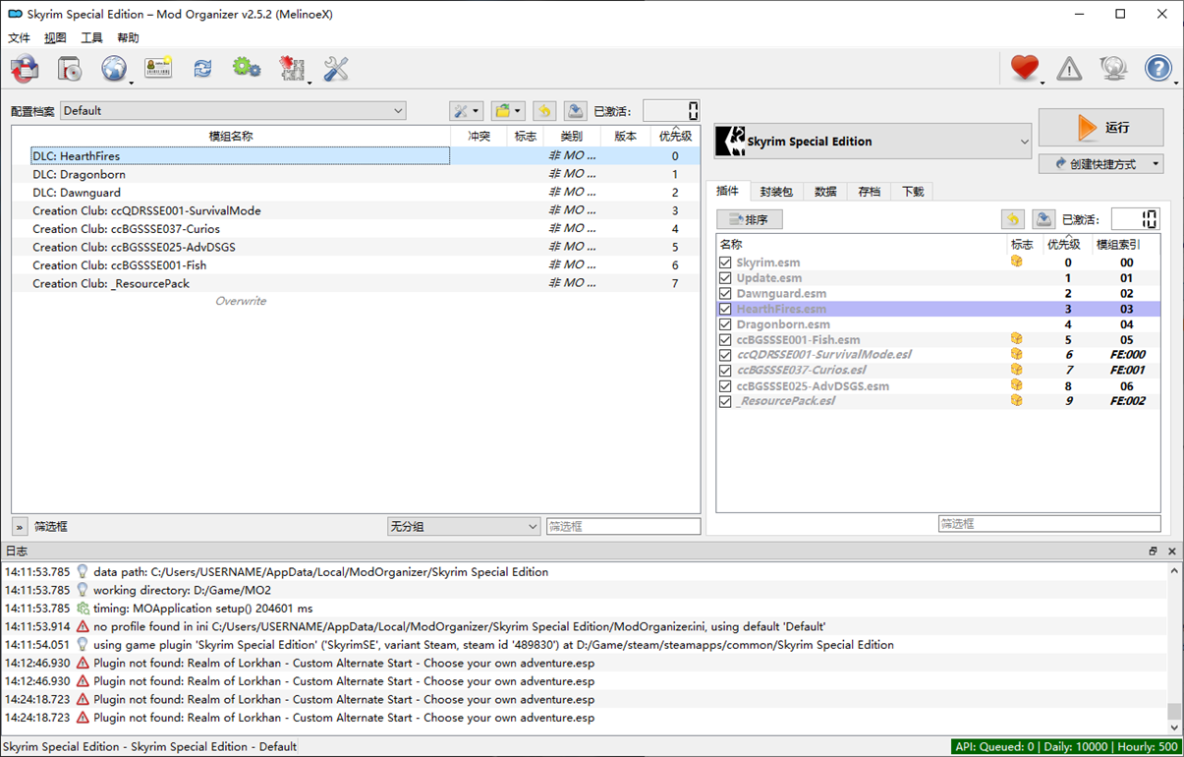Toggle Dawnguard.esm plugin checkbox
This screenshot has width=1184, height=757.
[725, 293]
